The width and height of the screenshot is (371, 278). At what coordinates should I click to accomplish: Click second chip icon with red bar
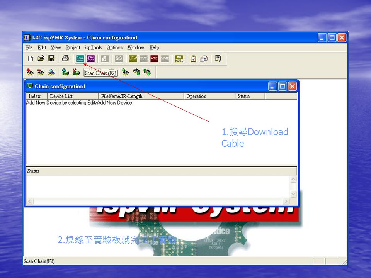pos(41,72)
